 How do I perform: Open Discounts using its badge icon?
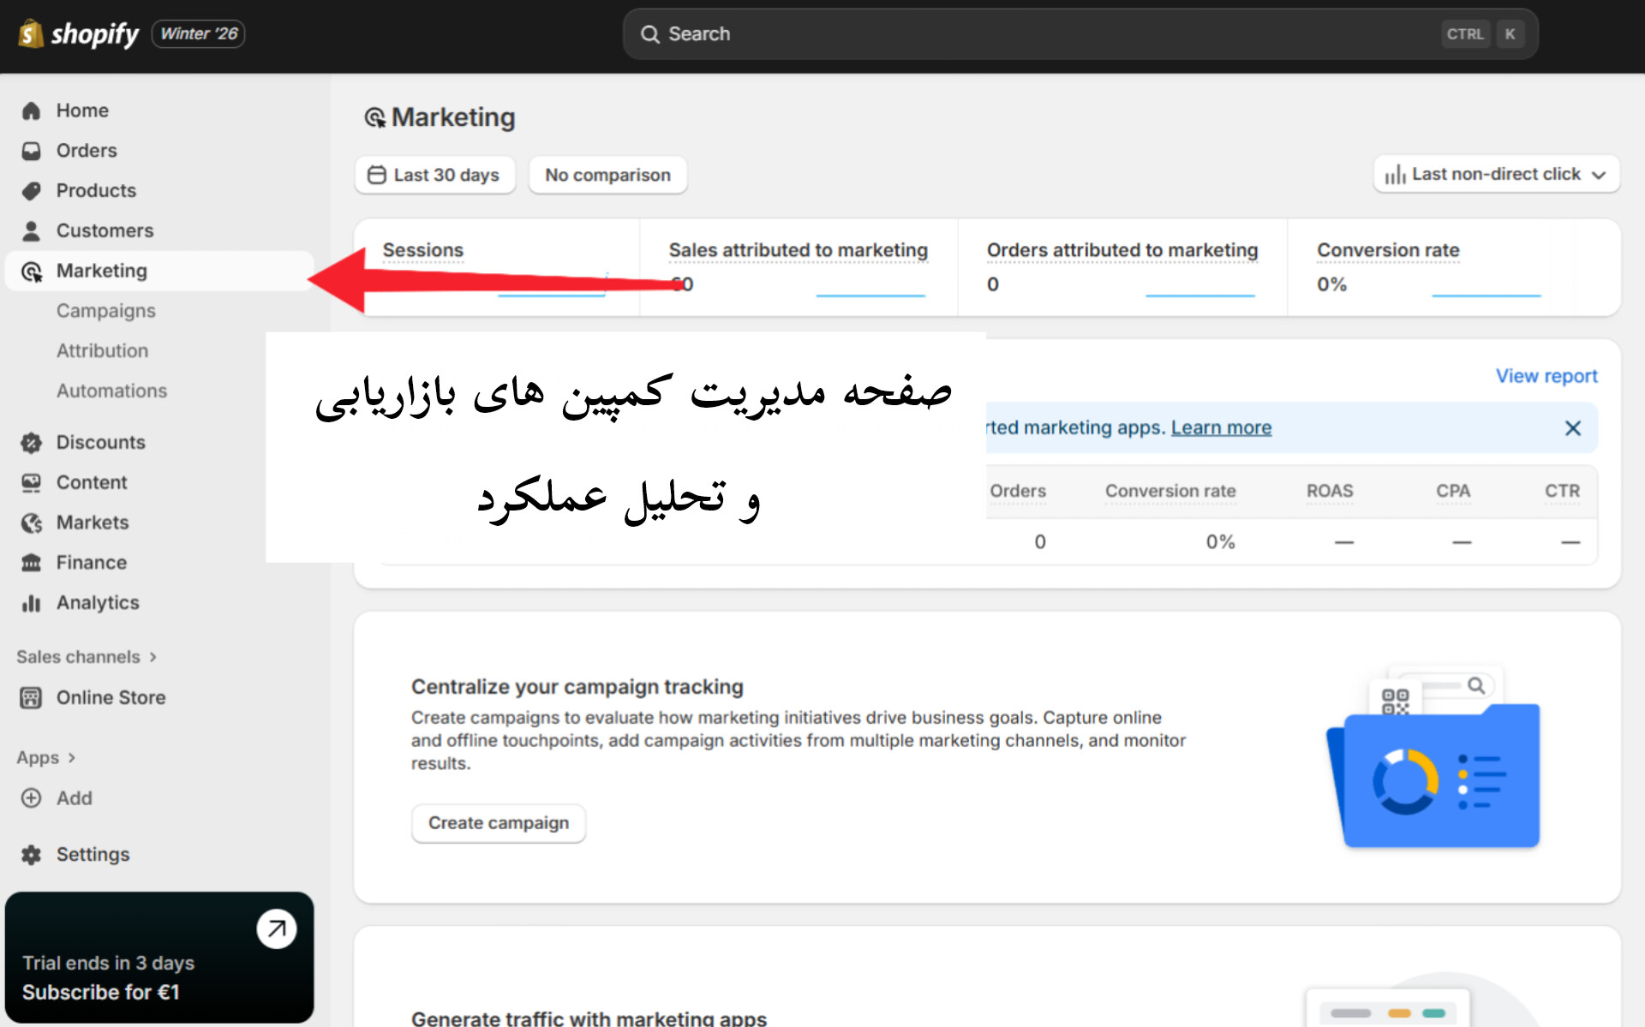tap(32, 443)
